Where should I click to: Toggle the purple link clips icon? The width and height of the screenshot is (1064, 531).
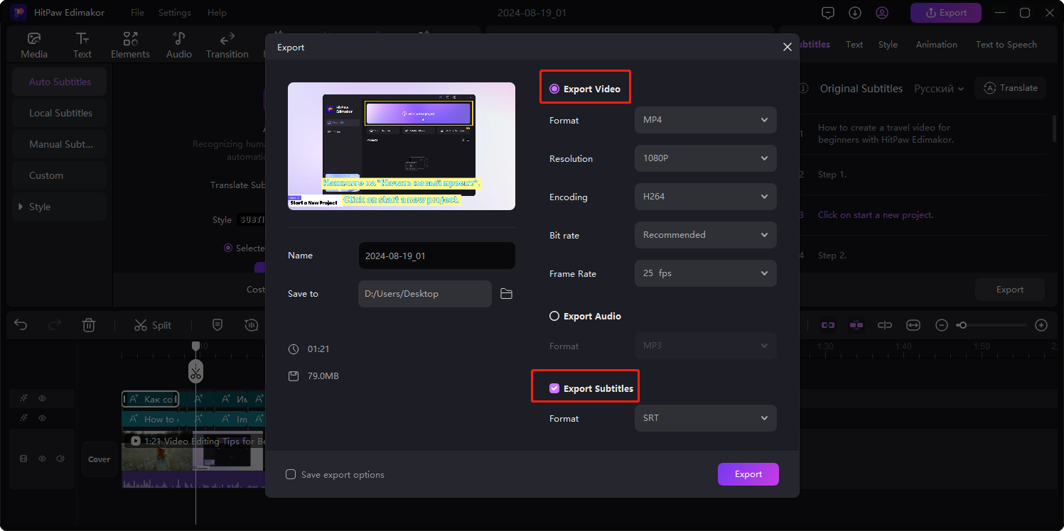828,325
